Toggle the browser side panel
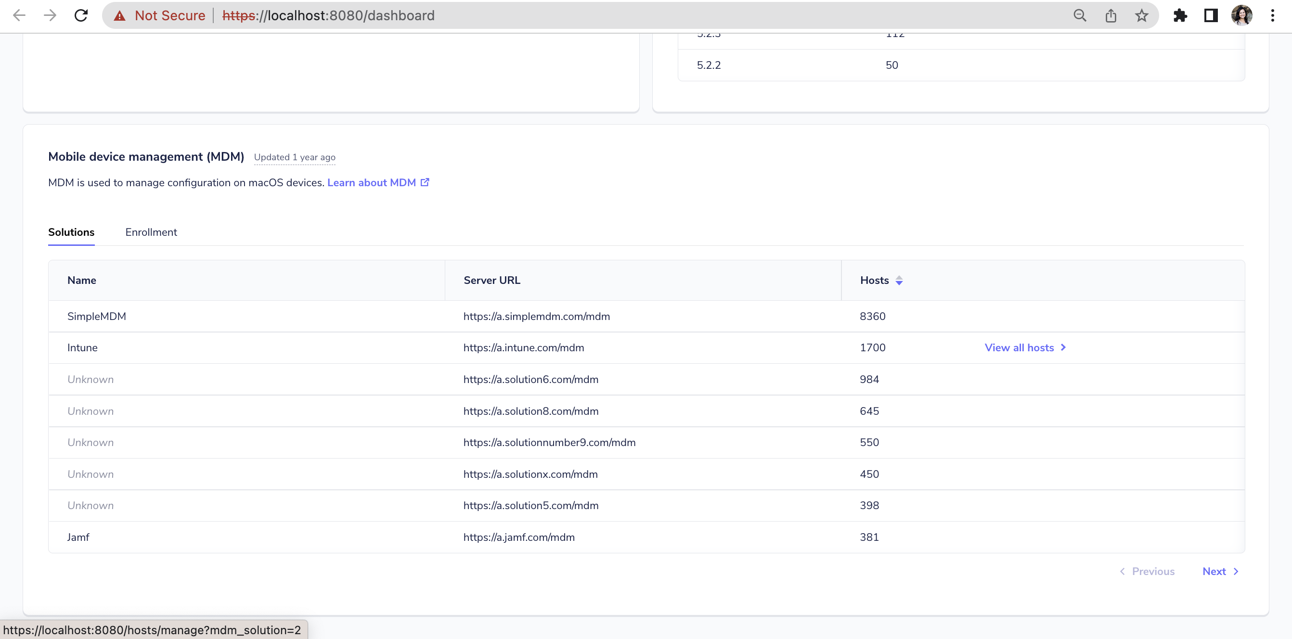This screenshot has height=639, width=1292. [1211, 15]
